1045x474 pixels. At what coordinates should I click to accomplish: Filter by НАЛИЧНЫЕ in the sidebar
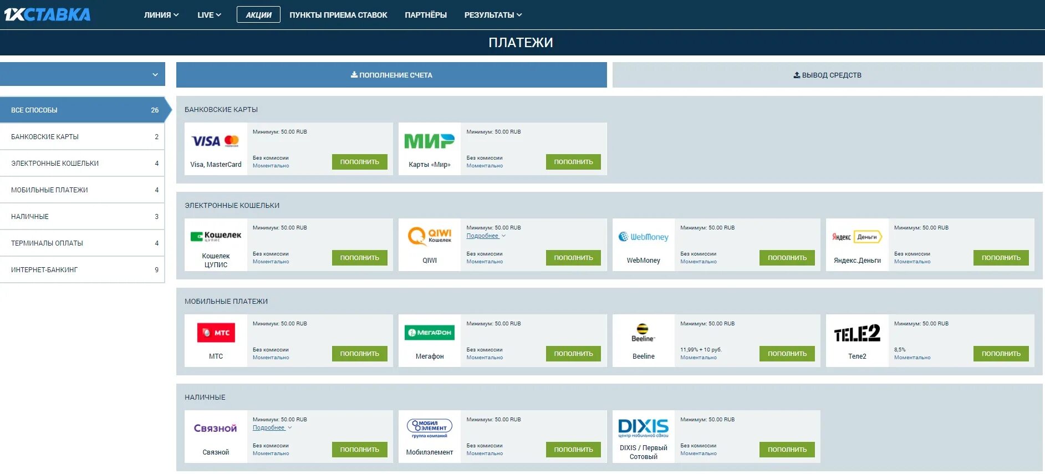[x=83, y=216]
